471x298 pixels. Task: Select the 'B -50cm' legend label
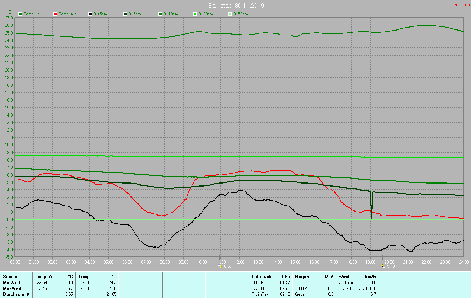coord(241,14)
